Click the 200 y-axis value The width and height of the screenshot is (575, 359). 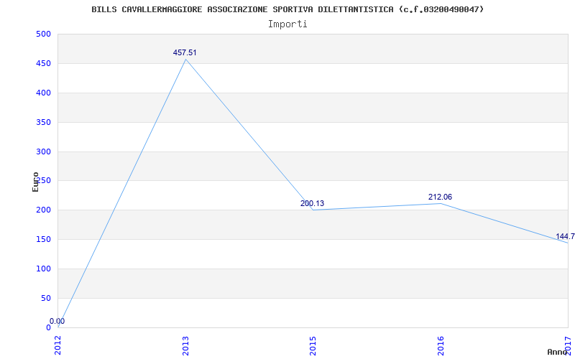[x=43, y=210]
